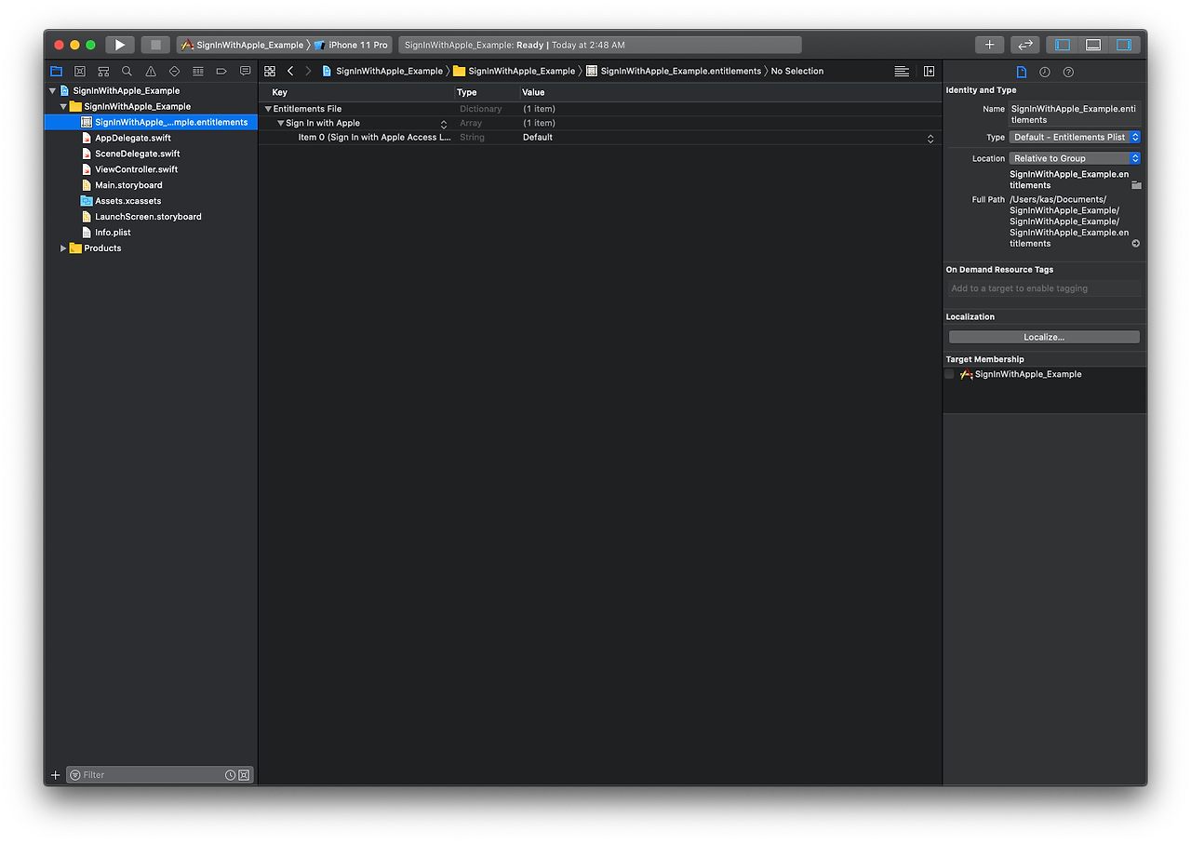1191x844 pixels.
Task: Open the Test navigator diamond icon
Action: 174,71
